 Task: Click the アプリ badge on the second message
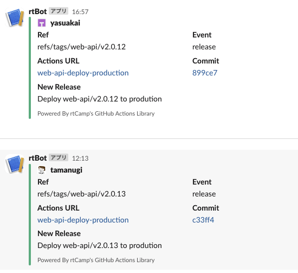(59, 157)
